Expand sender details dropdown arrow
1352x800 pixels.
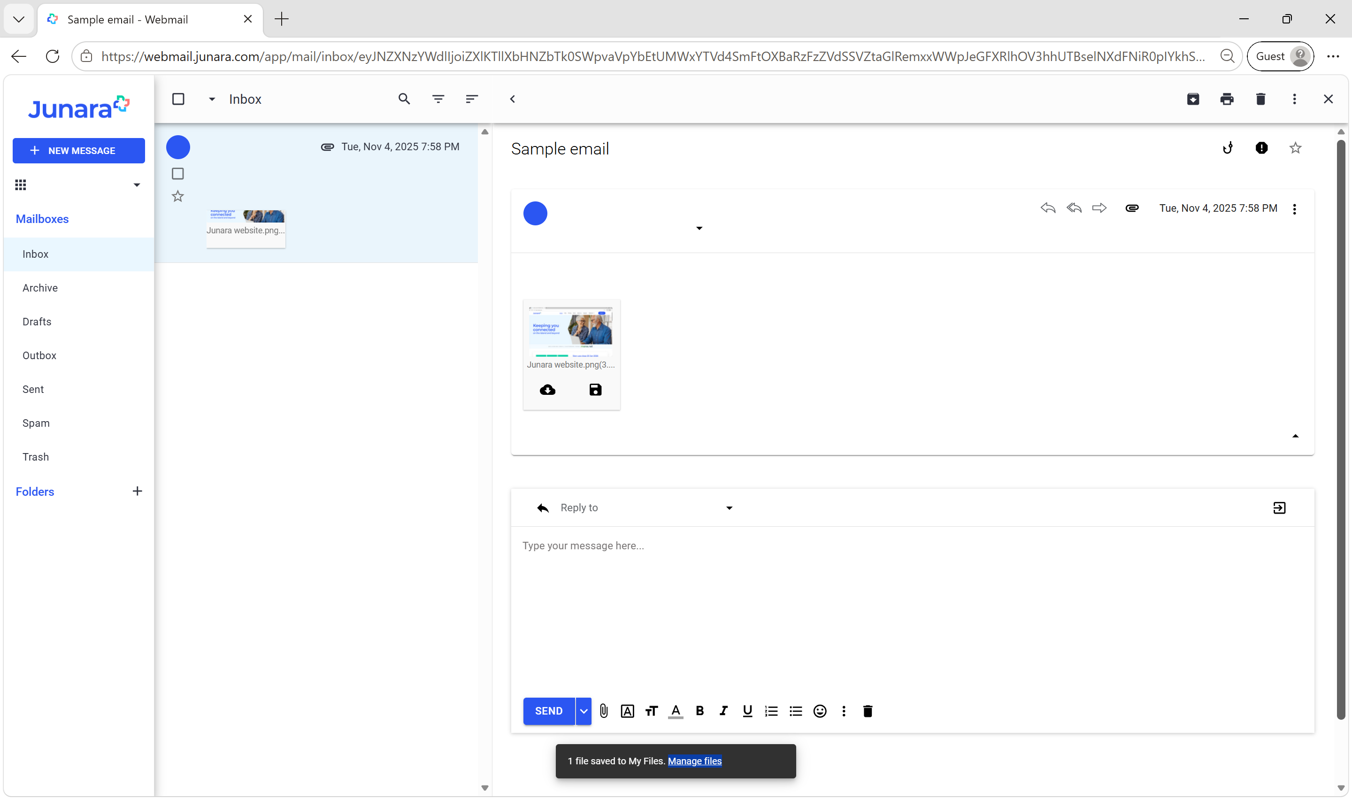tap(699, 229)
